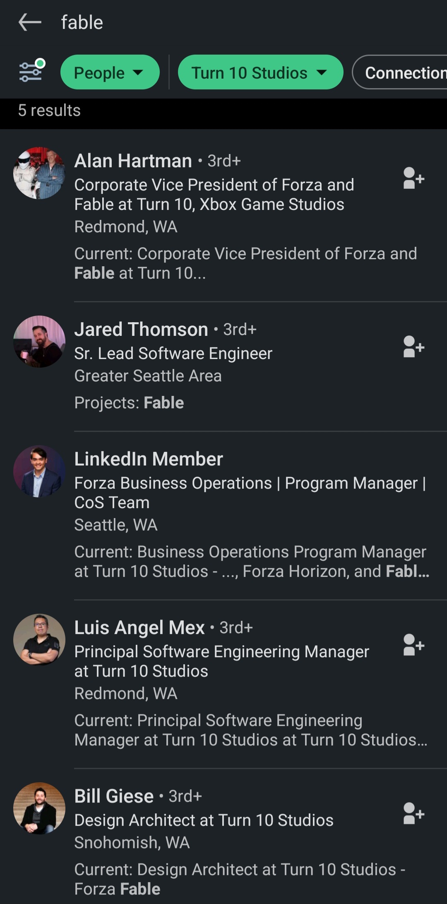The image size is (447, 904).
Task: Select the Alan Hartman name link
Action: click(x=133, y=161)
